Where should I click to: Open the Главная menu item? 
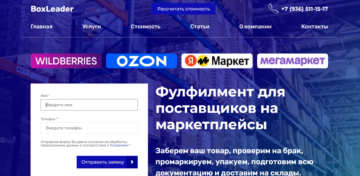[41, 27]
